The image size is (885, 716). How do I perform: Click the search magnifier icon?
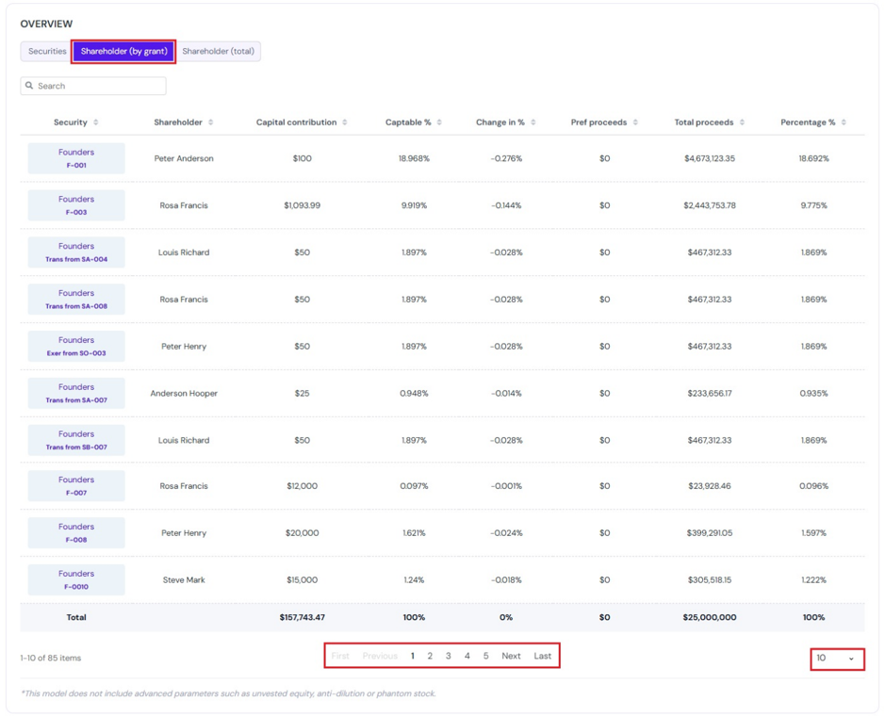[x=29, y=86]
